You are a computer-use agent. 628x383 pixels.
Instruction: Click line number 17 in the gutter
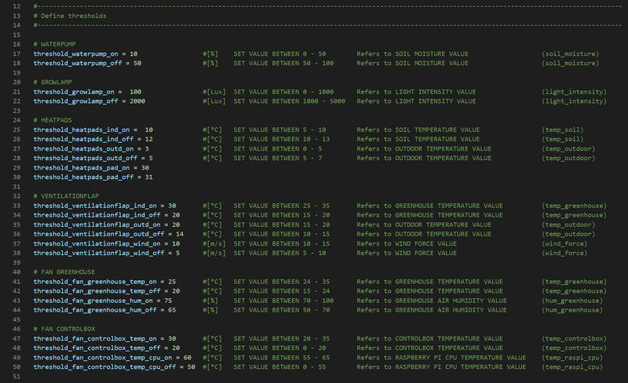click(x=15, y=53)
